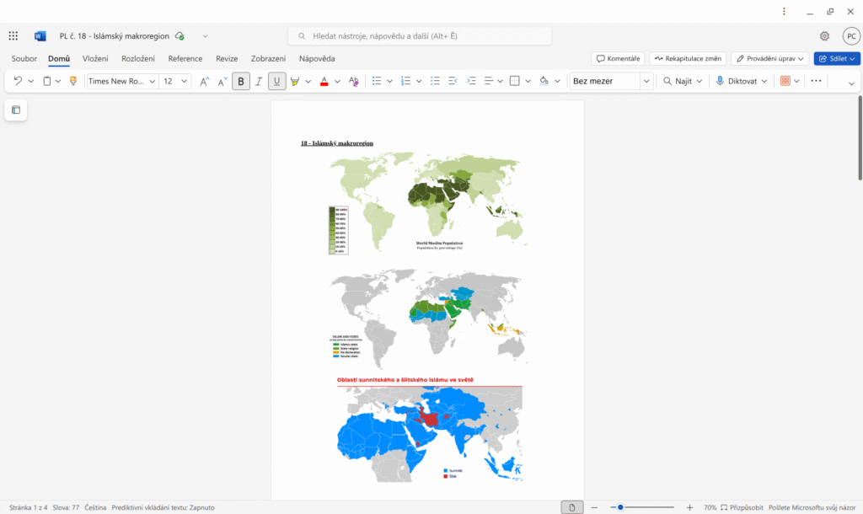Open the app launcher grid
Viewport: 863px width, 514px height.
pos(13,36)
